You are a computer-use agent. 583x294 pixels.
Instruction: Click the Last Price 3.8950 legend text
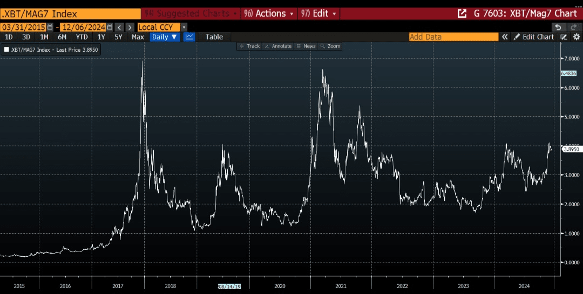point(77,50)
